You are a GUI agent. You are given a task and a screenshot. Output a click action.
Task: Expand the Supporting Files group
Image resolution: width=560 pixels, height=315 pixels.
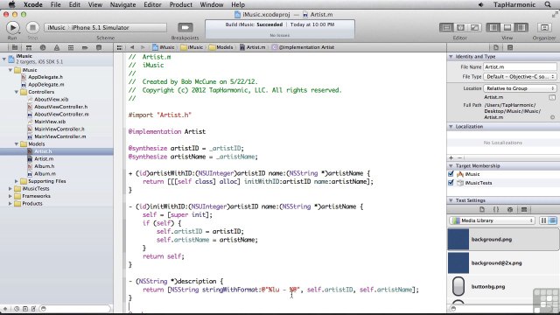[17, 181]
